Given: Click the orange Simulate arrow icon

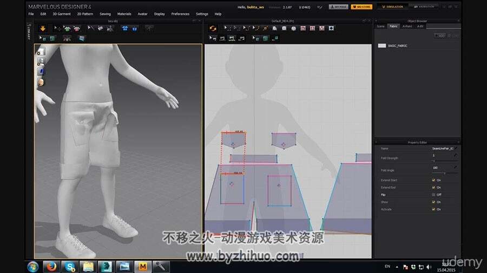Looking at the screenshot, I should [x=43, y=29].
